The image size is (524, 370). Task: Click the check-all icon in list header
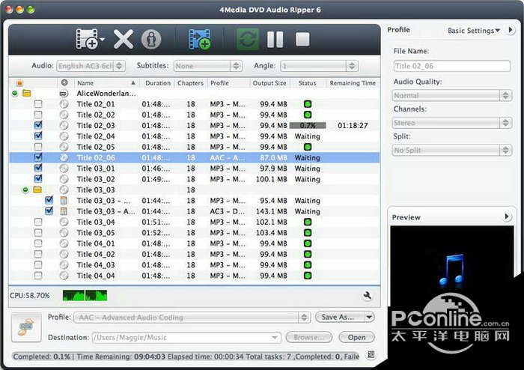coord(19,83)
